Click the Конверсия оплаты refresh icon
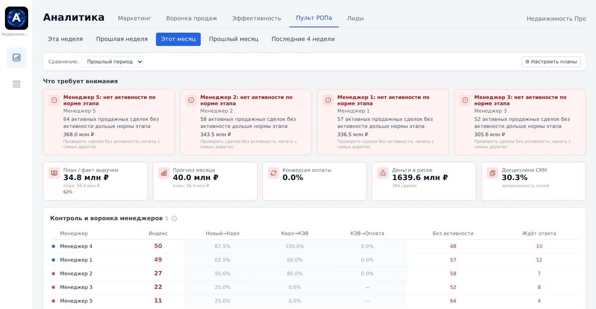This screenshot has height=309, width=596. pos(273,174)
